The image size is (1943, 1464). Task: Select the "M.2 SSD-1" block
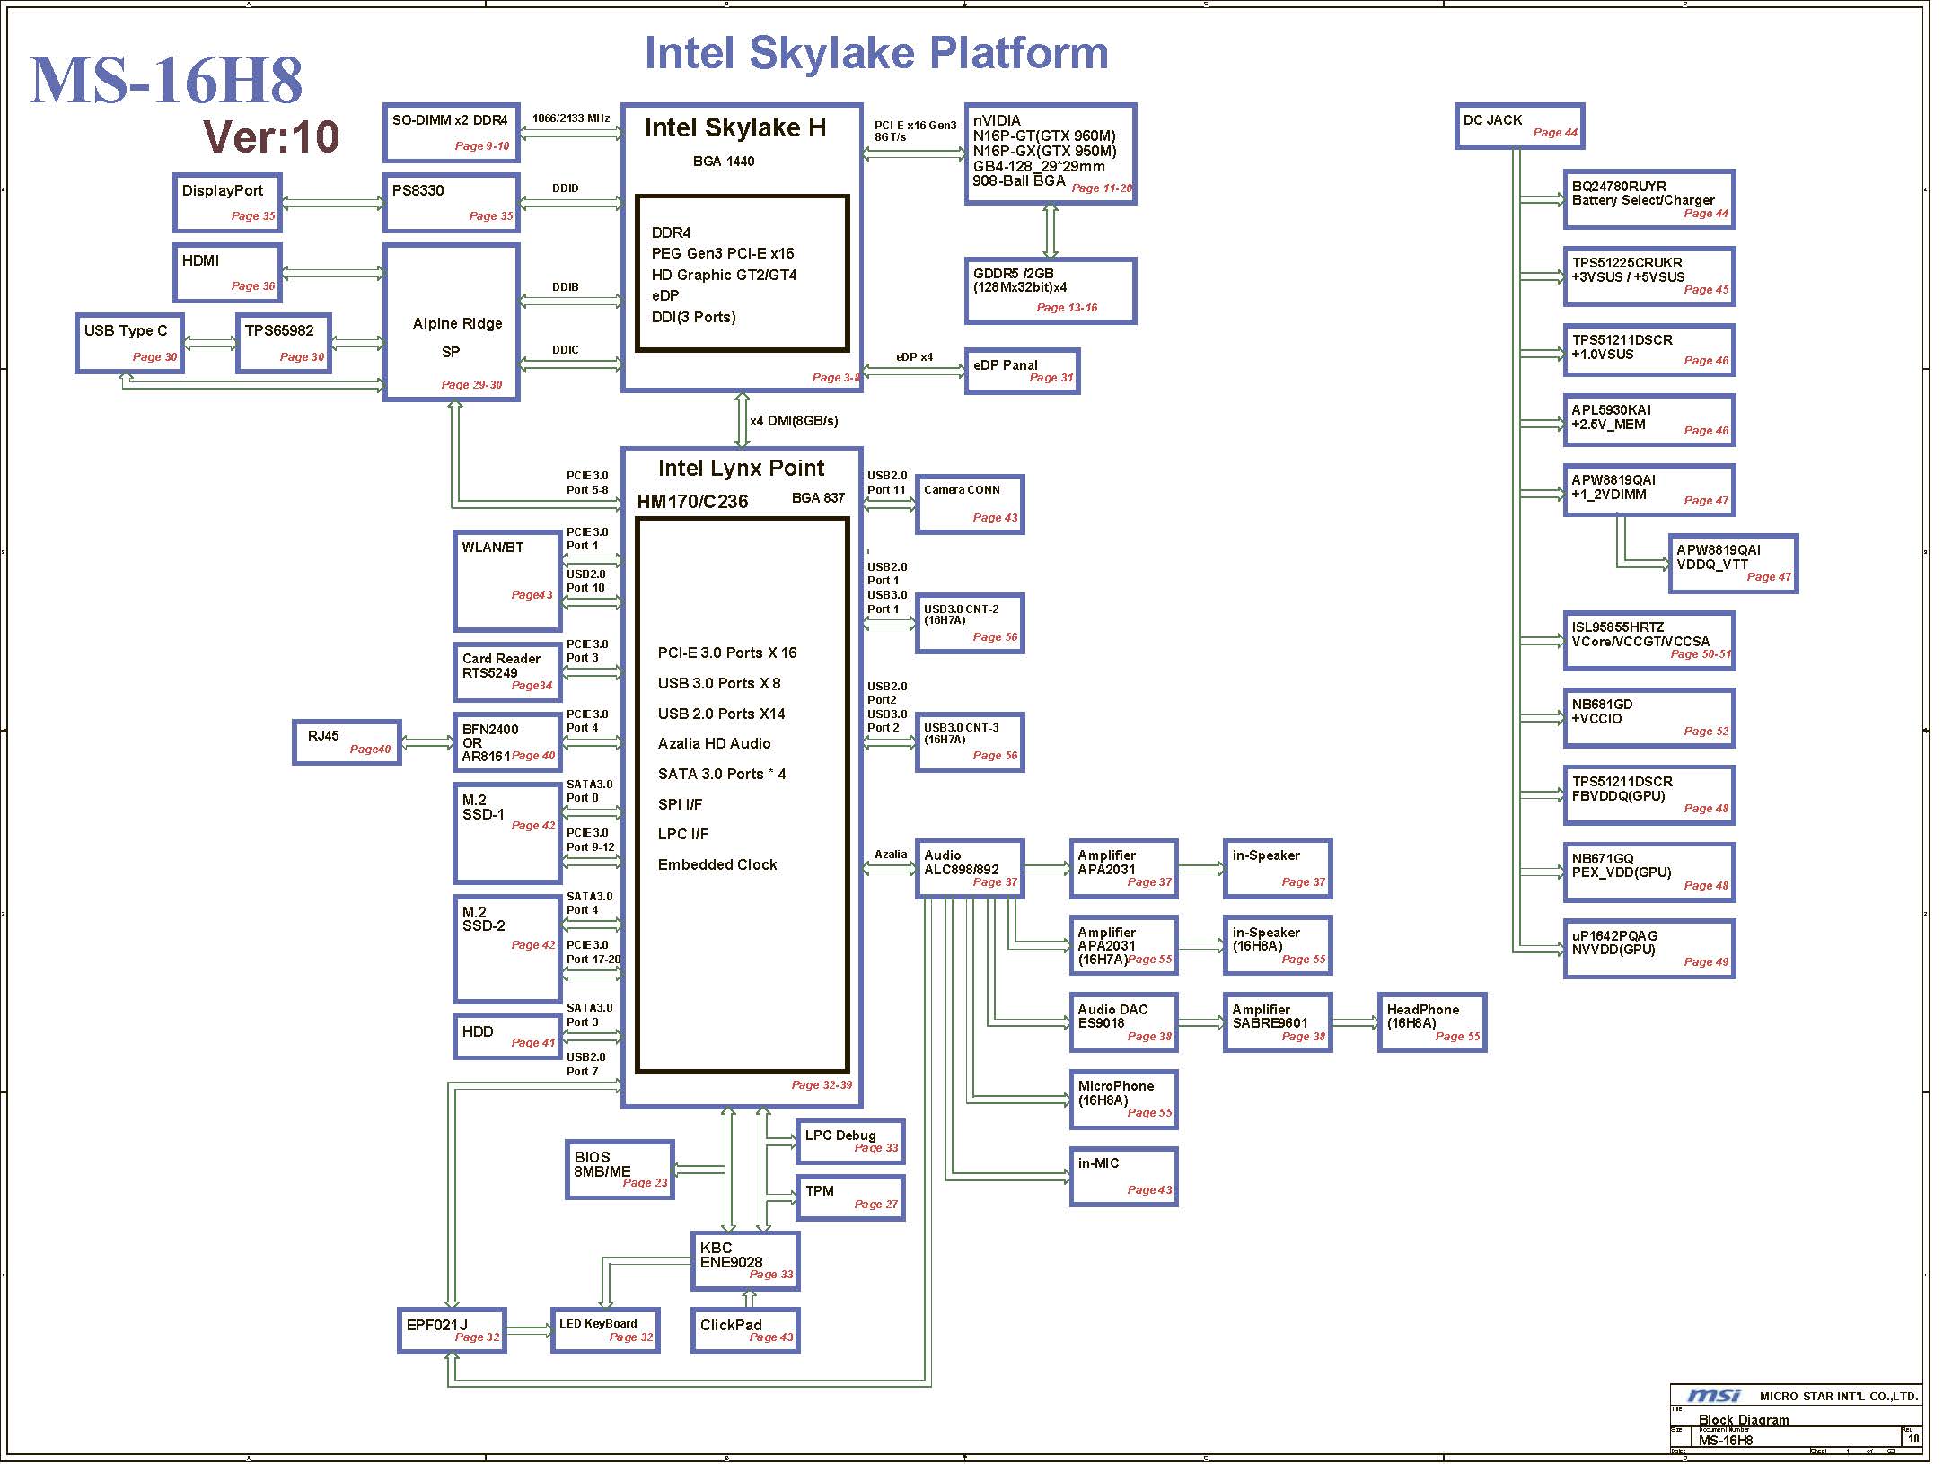507,833
